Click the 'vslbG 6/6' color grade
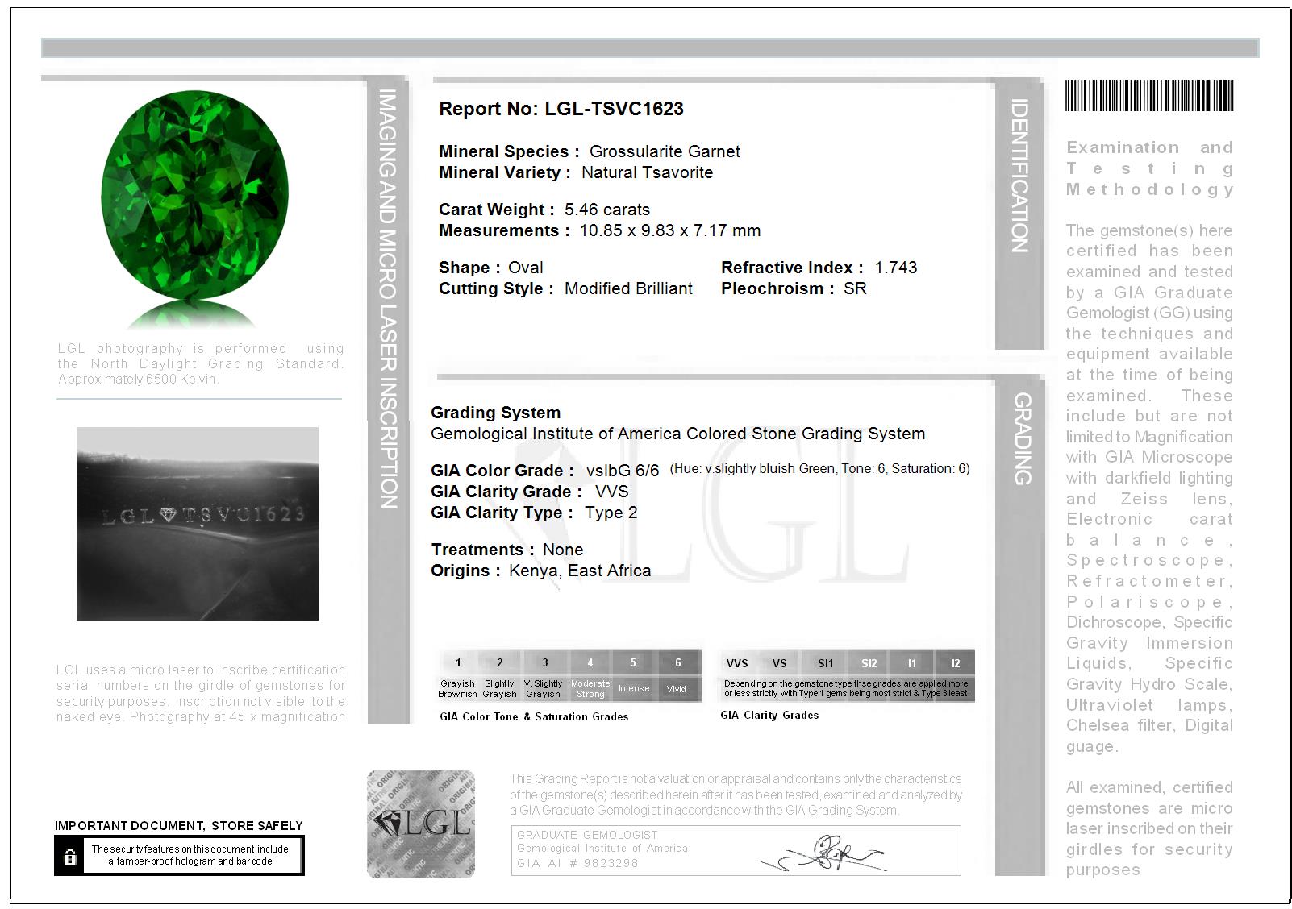 (x=623, y=471)
